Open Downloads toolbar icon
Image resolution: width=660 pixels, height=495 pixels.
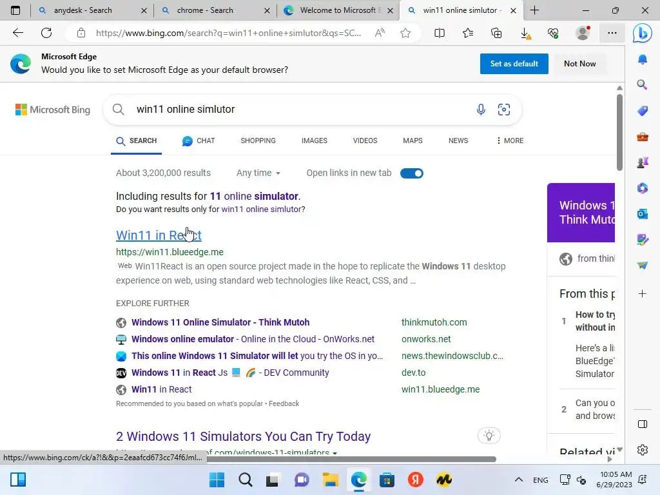(x=525, y=34)
